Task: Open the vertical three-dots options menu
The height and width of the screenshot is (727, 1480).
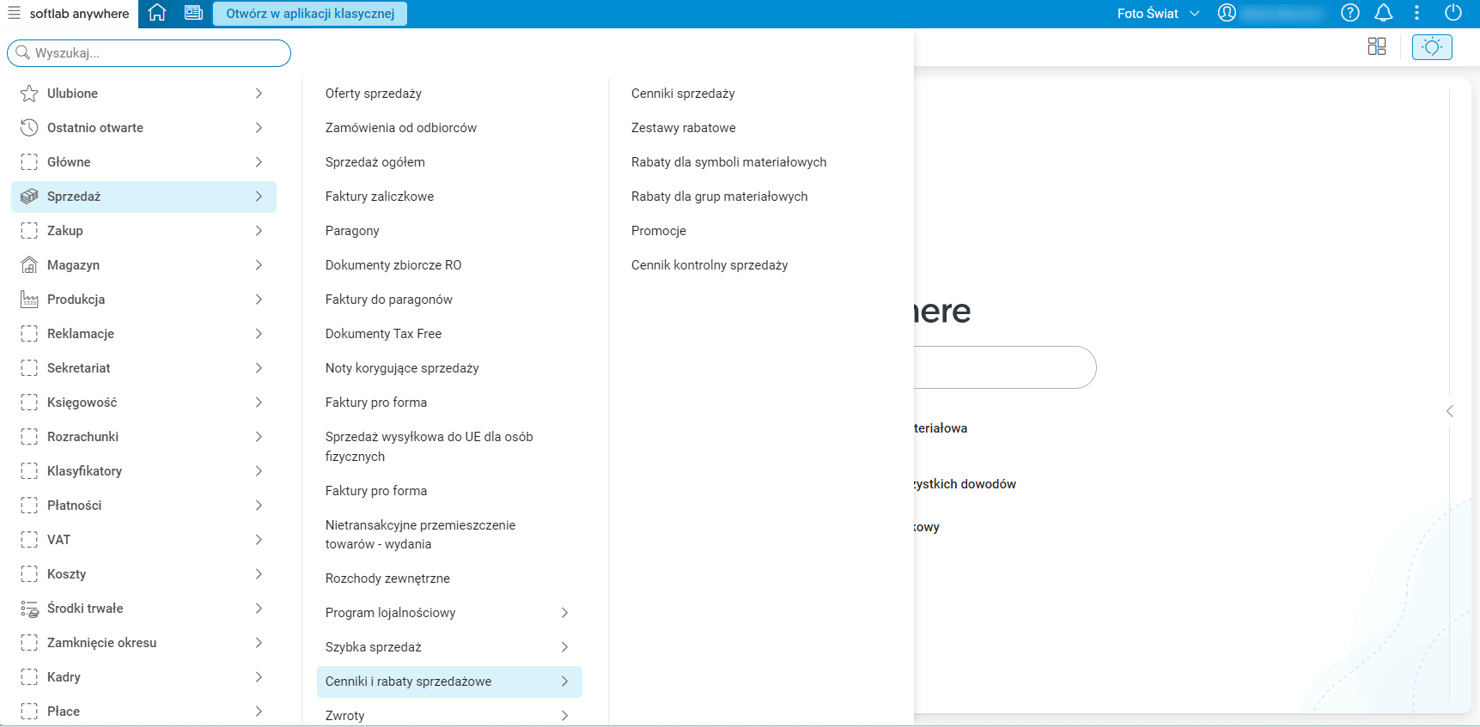Action: pyautogui.click(x=1417, y=13)
